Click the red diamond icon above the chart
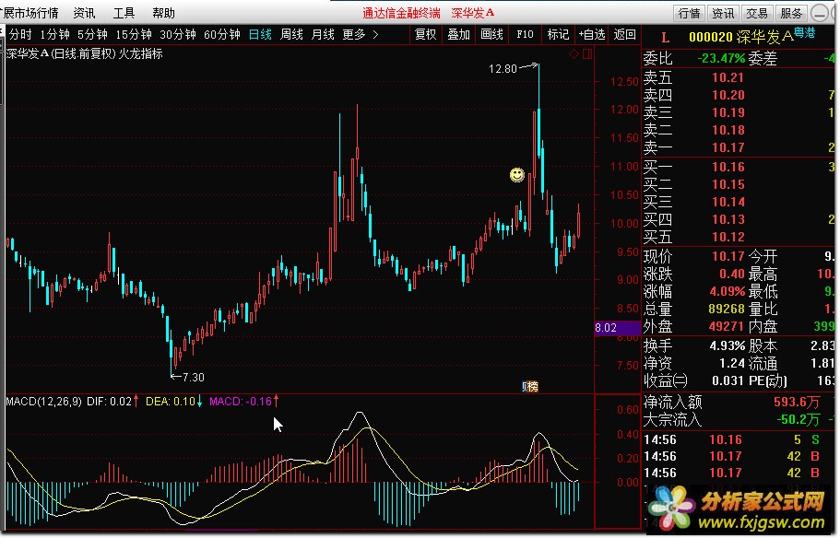The image size is (840, 538). [574, 53]
